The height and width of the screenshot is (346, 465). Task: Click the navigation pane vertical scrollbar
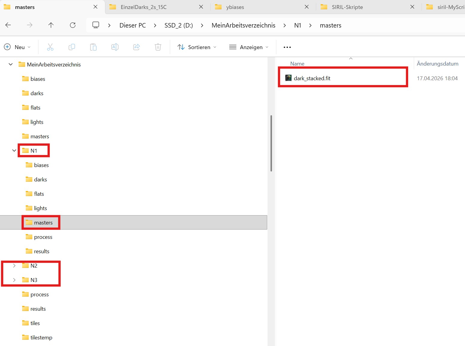click(271, 143)
